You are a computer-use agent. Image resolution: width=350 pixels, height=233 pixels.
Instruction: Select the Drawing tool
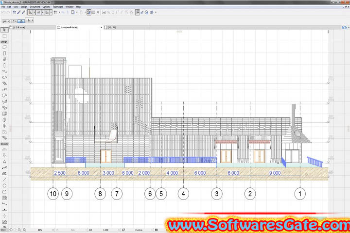pos(4,198)
